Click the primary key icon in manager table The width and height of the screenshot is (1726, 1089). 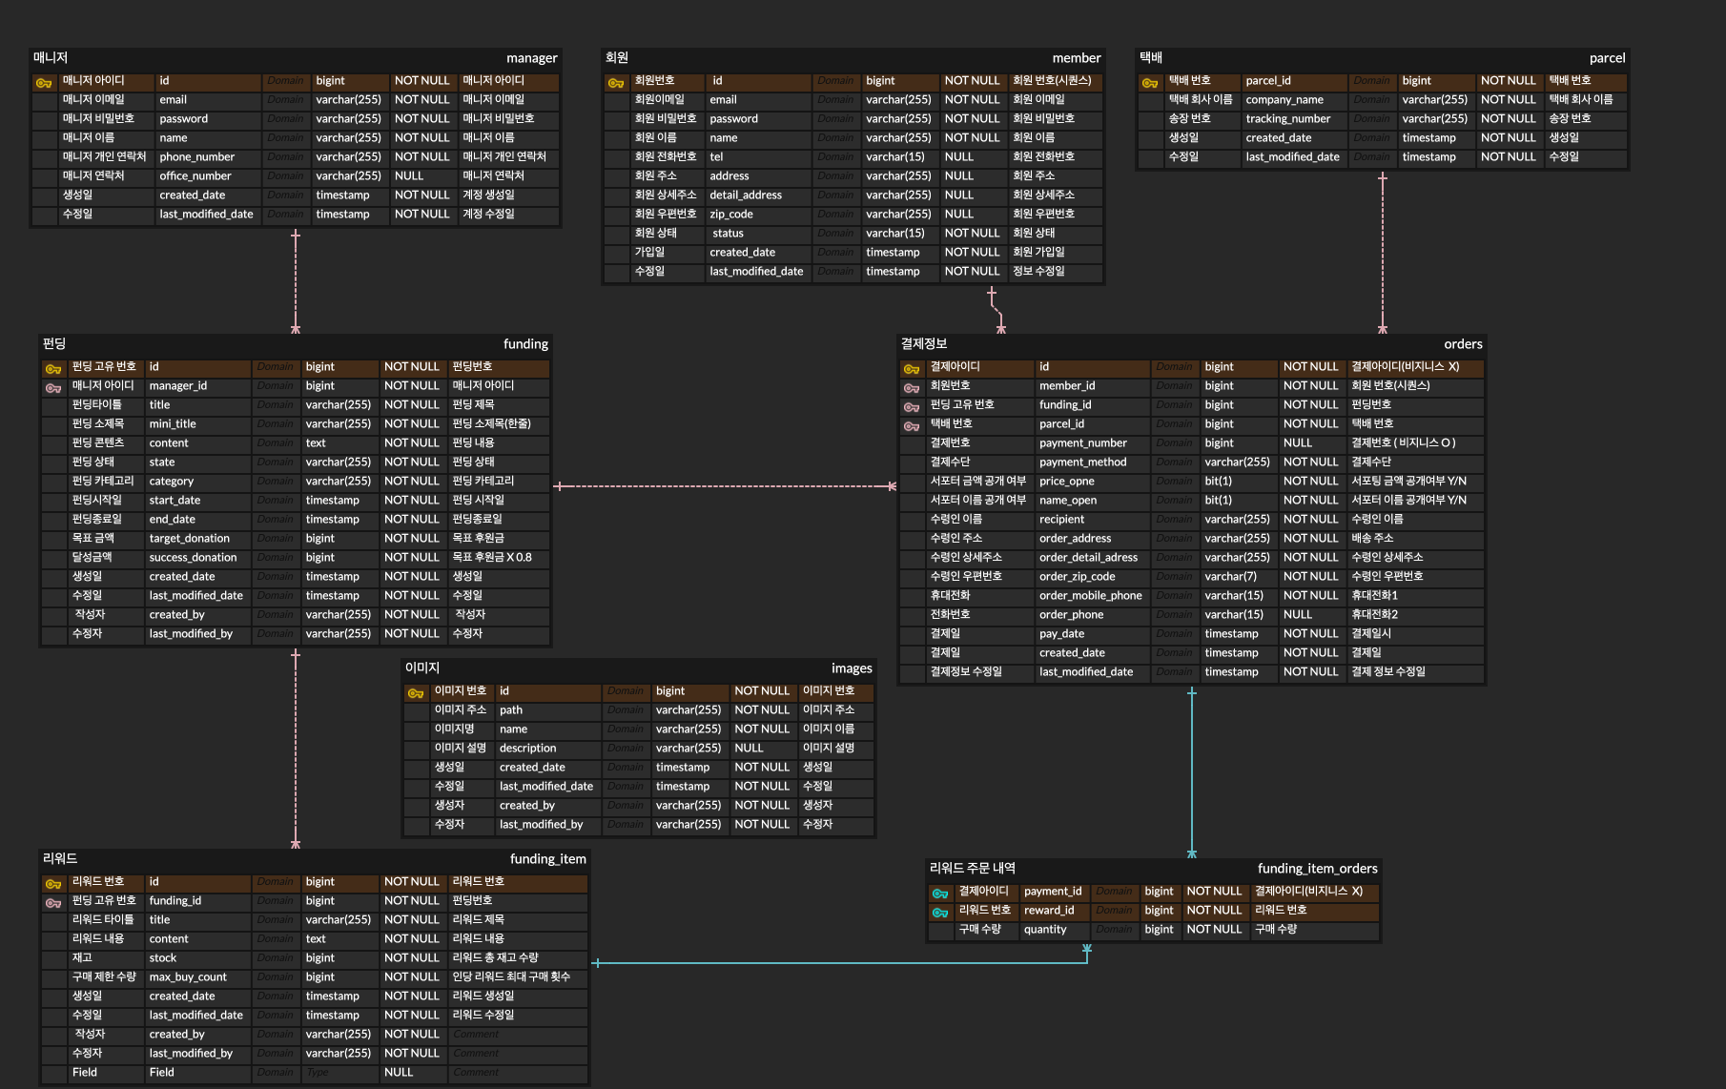tap(44, 83)
